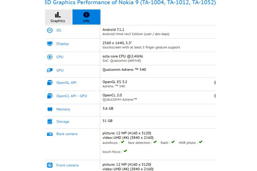
Task: Click the OpenCL API cube icon
Action: coord(50,96)
